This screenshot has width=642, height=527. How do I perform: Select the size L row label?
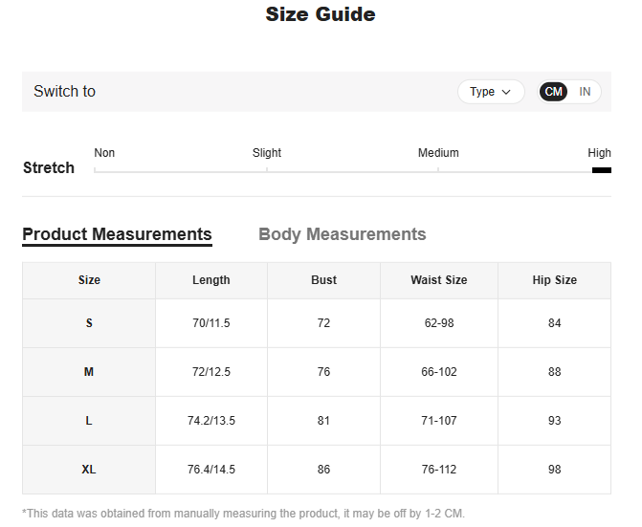click(x=89, y=421)
